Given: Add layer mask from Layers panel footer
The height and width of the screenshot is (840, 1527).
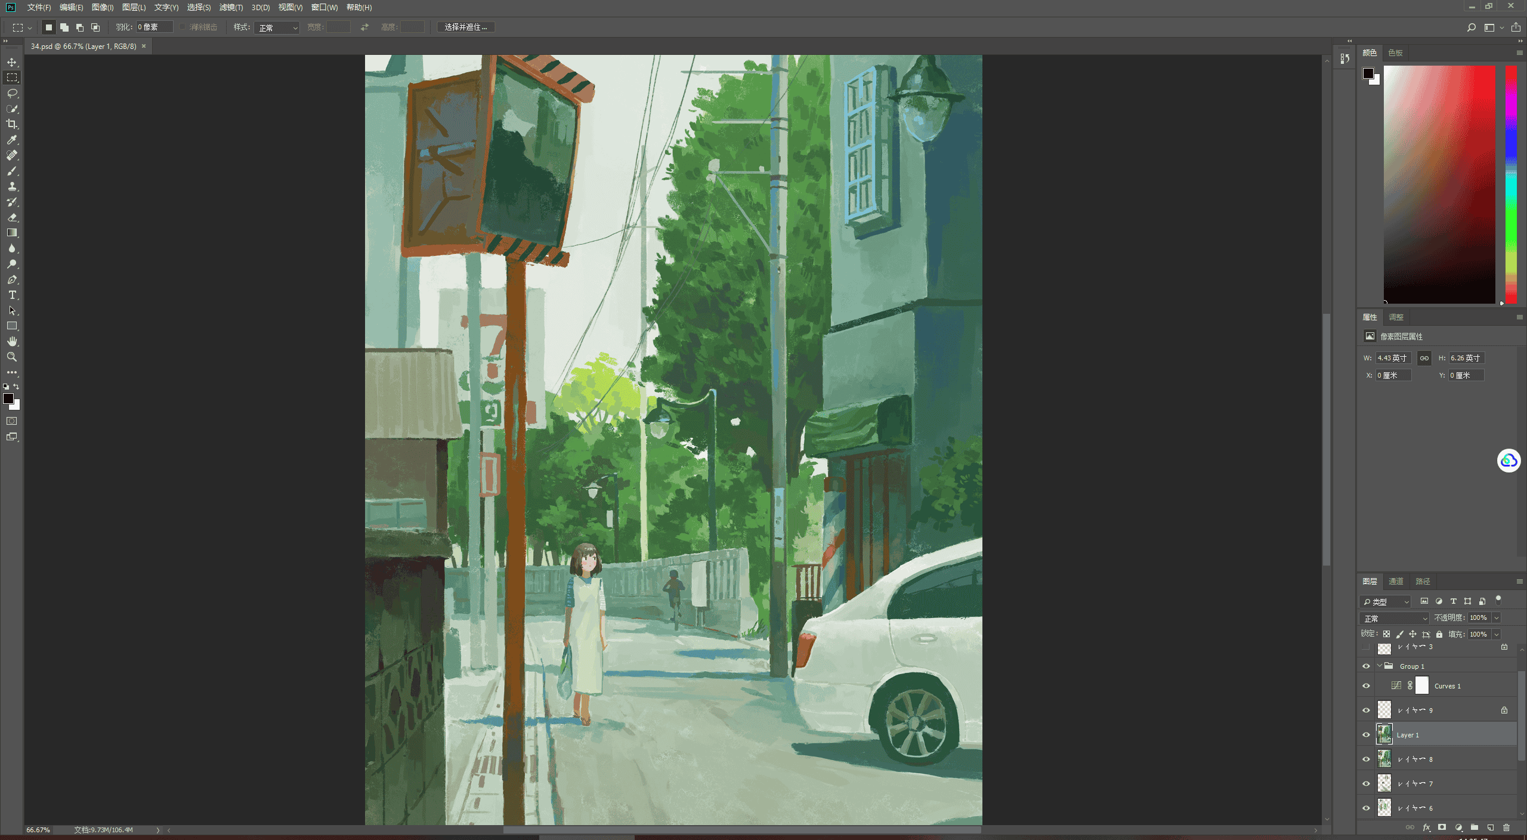Looking at the screenshot, I should click(x=1442, y=827).
